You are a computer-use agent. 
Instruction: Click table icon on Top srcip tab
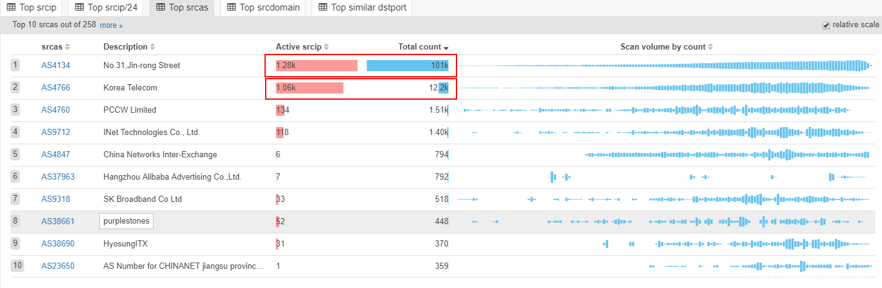pos(11,7)
